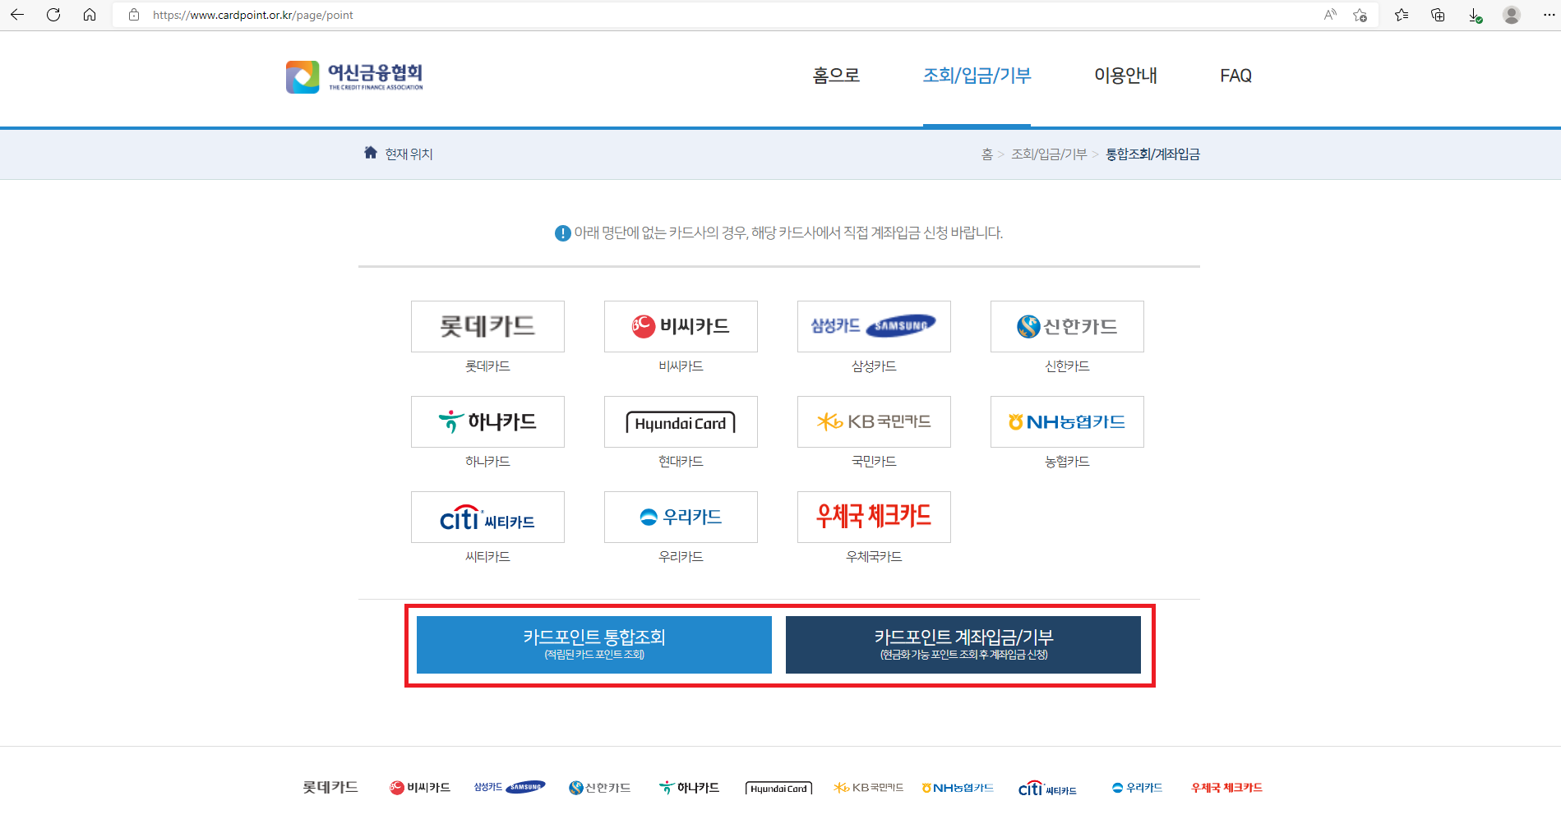Open Shinhan Card via its 신한카드 logo
Viewport: 1561px width, 819px height.
1066,326
